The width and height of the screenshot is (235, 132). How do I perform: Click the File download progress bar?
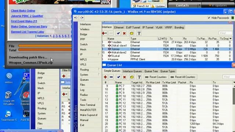(x=45, y=46)
